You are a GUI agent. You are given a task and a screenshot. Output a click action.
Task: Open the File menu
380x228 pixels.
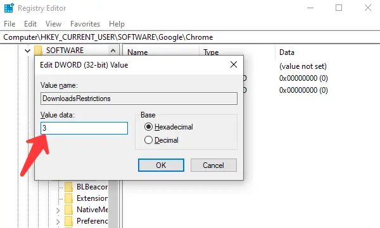click(9, 24)
